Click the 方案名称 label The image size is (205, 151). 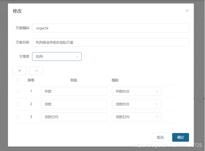coord(23,42)
